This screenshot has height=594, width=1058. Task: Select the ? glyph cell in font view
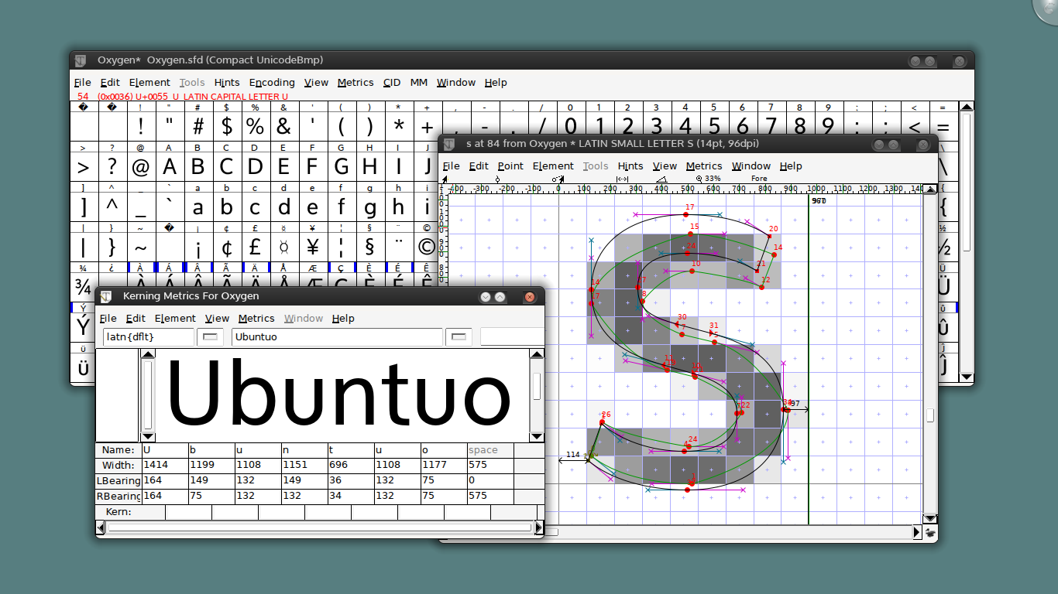coord(112,166)
